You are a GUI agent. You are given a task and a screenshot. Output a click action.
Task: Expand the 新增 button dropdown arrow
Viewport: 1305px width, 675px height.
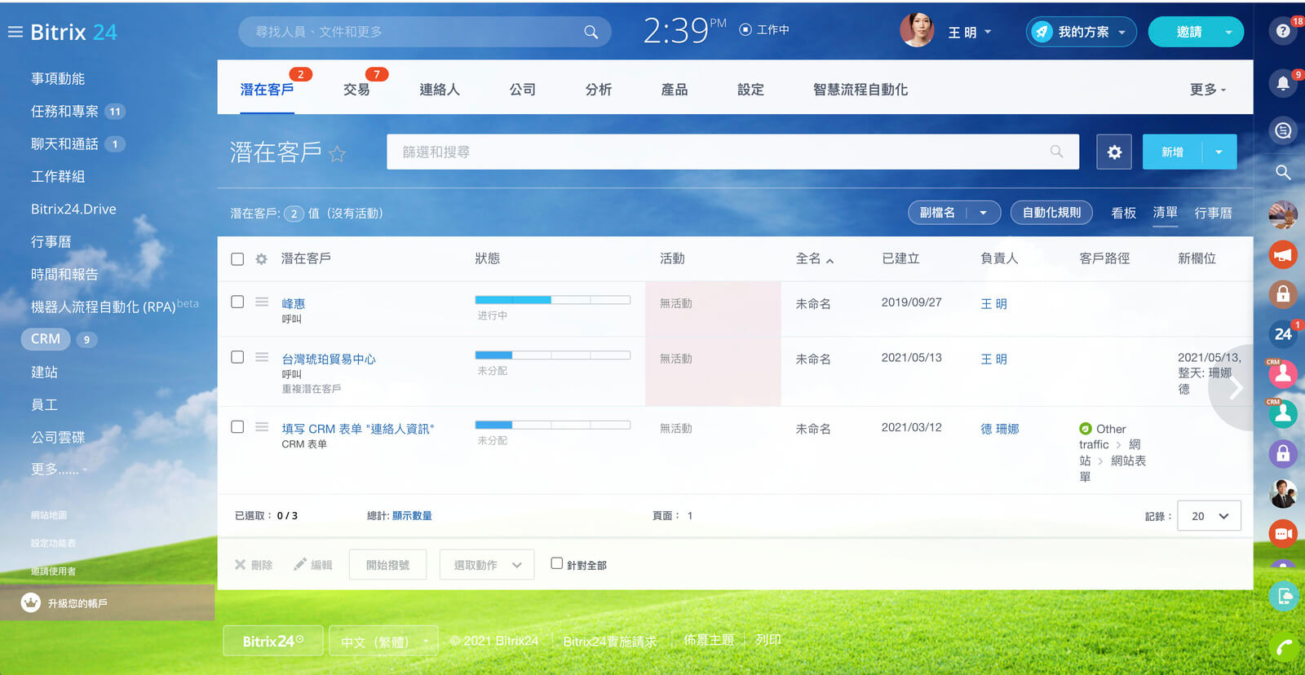click(x=1219, y=152)
